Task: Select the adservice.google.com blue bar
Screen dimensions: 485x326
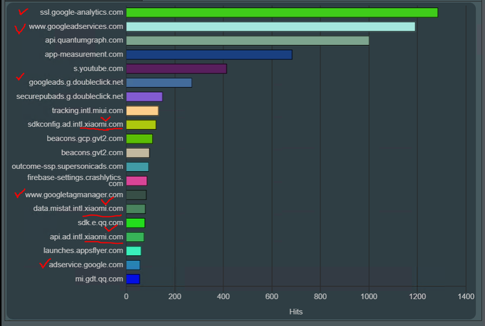Action: [x=133, y=265]
